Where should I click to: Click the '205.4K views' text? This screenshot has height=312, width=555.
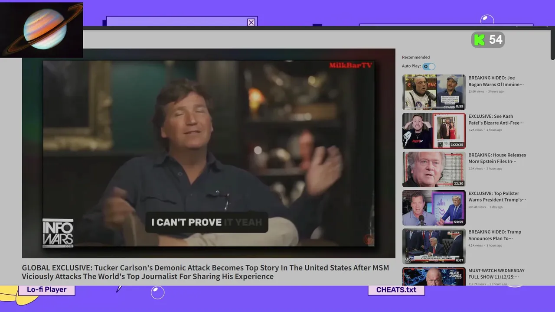pos(477,207)
